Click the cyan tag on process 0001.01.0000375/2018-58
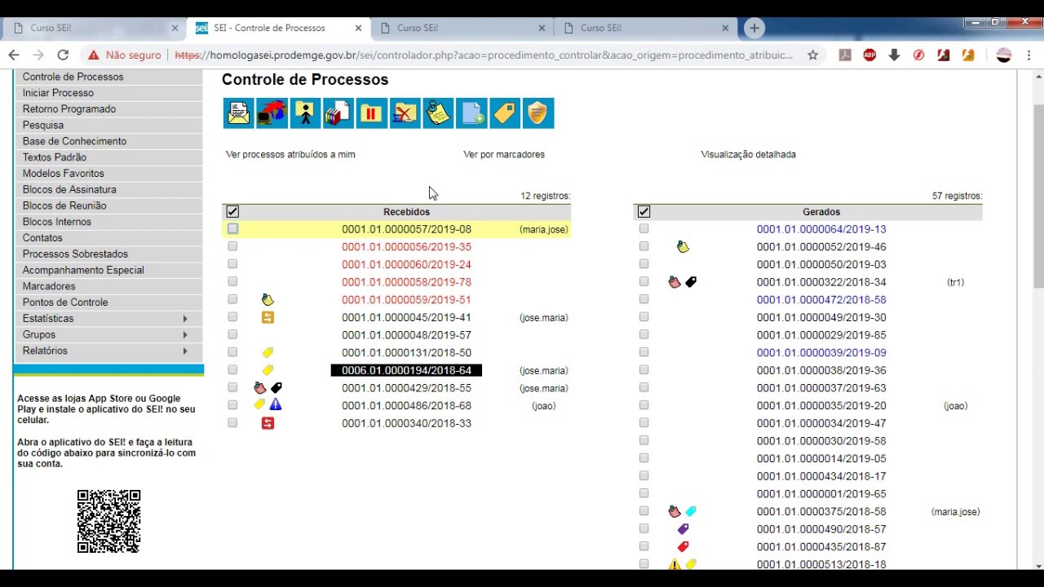This screenshot has width=1044, height=587. (691, 511)
